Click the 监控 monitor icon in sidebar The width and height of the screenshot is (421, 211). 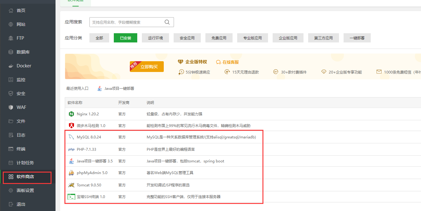pos(11,80)
